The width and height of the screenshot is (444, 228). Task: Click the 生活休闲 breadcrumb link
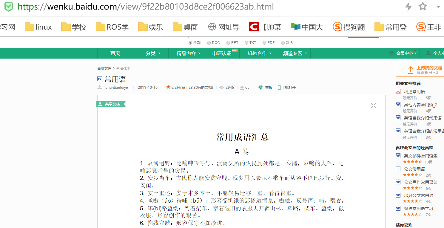(x=123, y=68)
